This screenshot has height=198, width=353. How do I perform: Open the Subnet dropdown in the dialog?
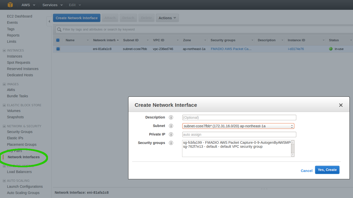tap(292, 126)
